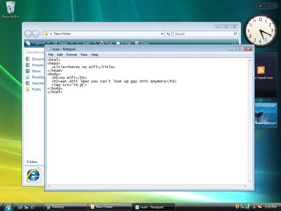Viewport: 281px width, 211px height.
Task: Click the muted volume tray icon
Action: [260, 207]
